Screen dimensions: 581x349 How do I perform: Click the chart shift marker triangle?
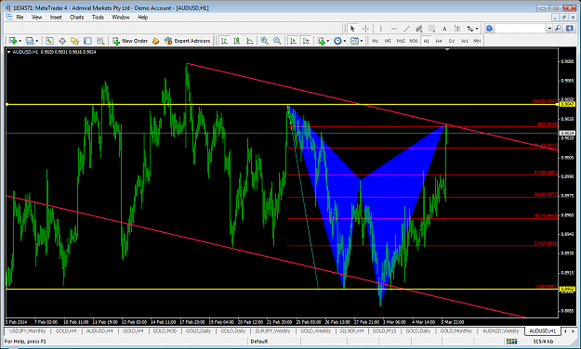pyautogui.click(x=447, y=49)
